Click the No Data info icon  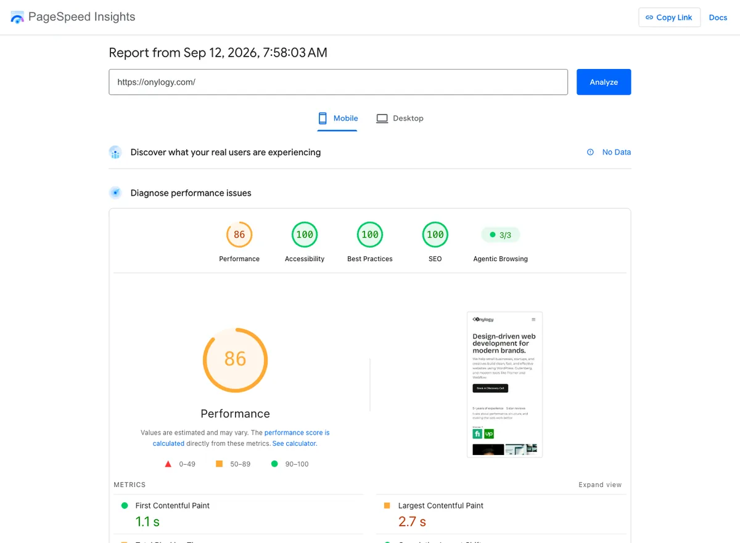[590, 152]
